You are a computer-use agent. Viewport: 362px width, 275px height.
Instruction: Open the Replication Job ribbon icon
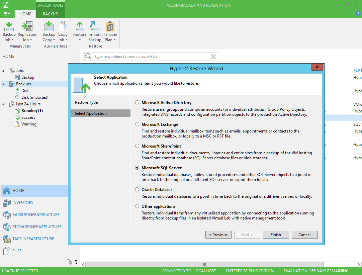pyautogui.click(x=27, y=26)
